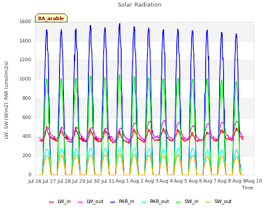Click the y-axis title LW, SW, PAR

[7, 100]
